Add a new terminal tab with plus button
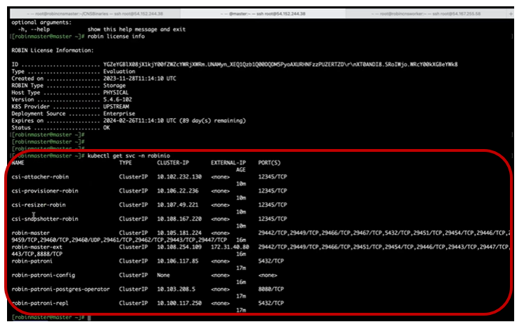The image size is (524, 329). [x=511, y=13]
